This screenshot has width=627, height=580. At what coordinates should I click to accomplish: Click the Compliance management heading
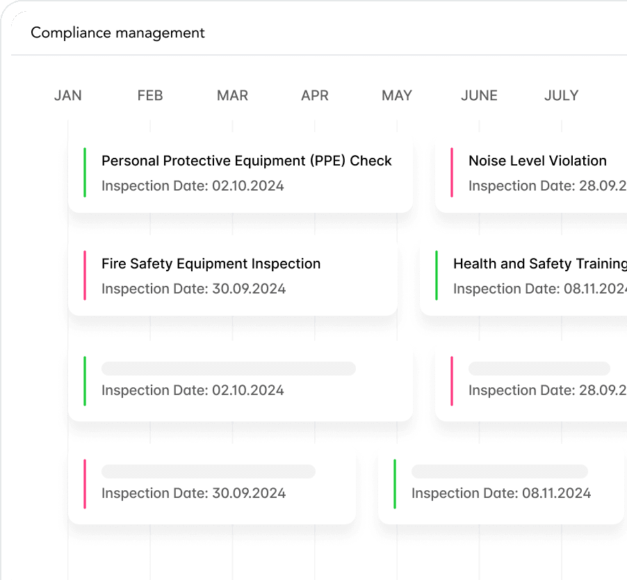click(117, 33)
